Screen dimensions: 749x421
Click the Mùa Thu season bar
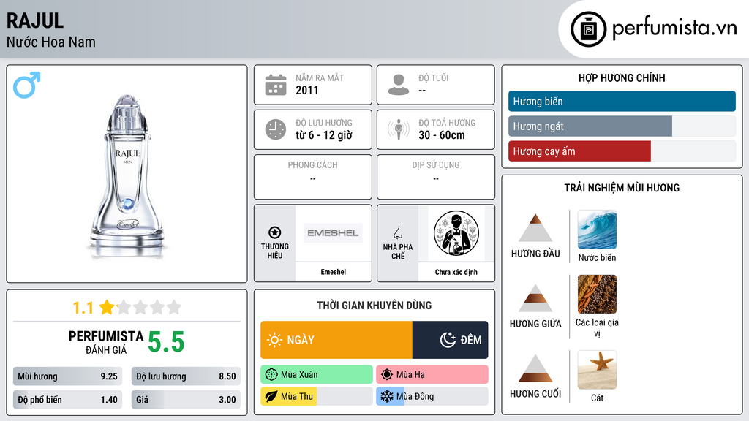(x=317, y=396)
